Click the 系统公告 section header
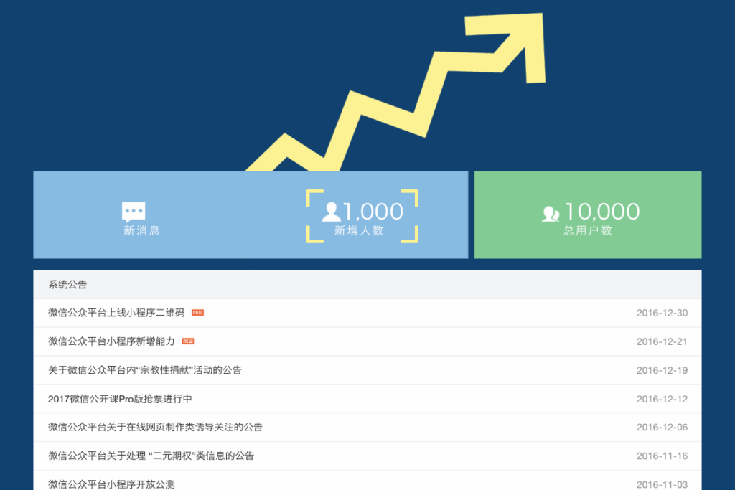This screenshot has height=490, width=735. [67, 285]
